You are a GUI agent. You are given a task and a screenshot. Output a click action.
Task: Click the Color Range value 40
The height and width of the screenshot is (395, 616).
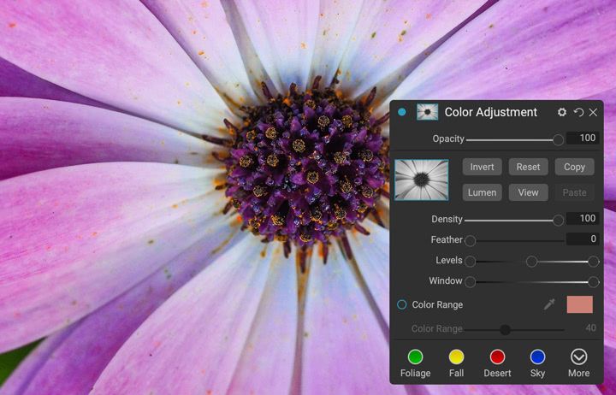click(x=590, y=328)
